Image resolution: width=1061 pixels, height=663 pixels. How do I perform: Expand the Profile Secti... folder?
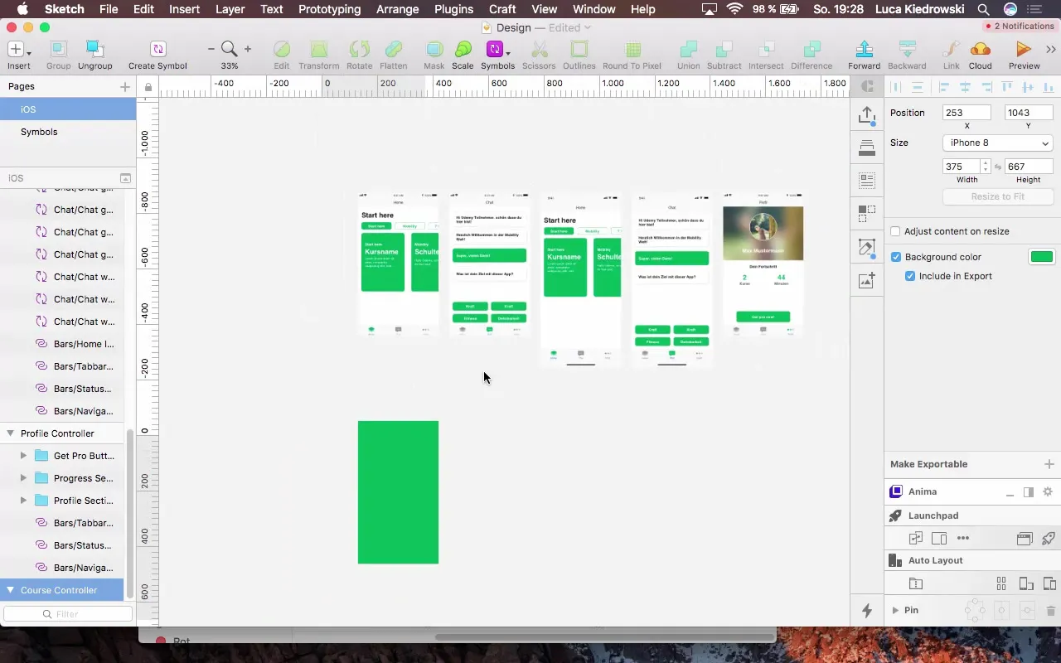tap(23, 501)
